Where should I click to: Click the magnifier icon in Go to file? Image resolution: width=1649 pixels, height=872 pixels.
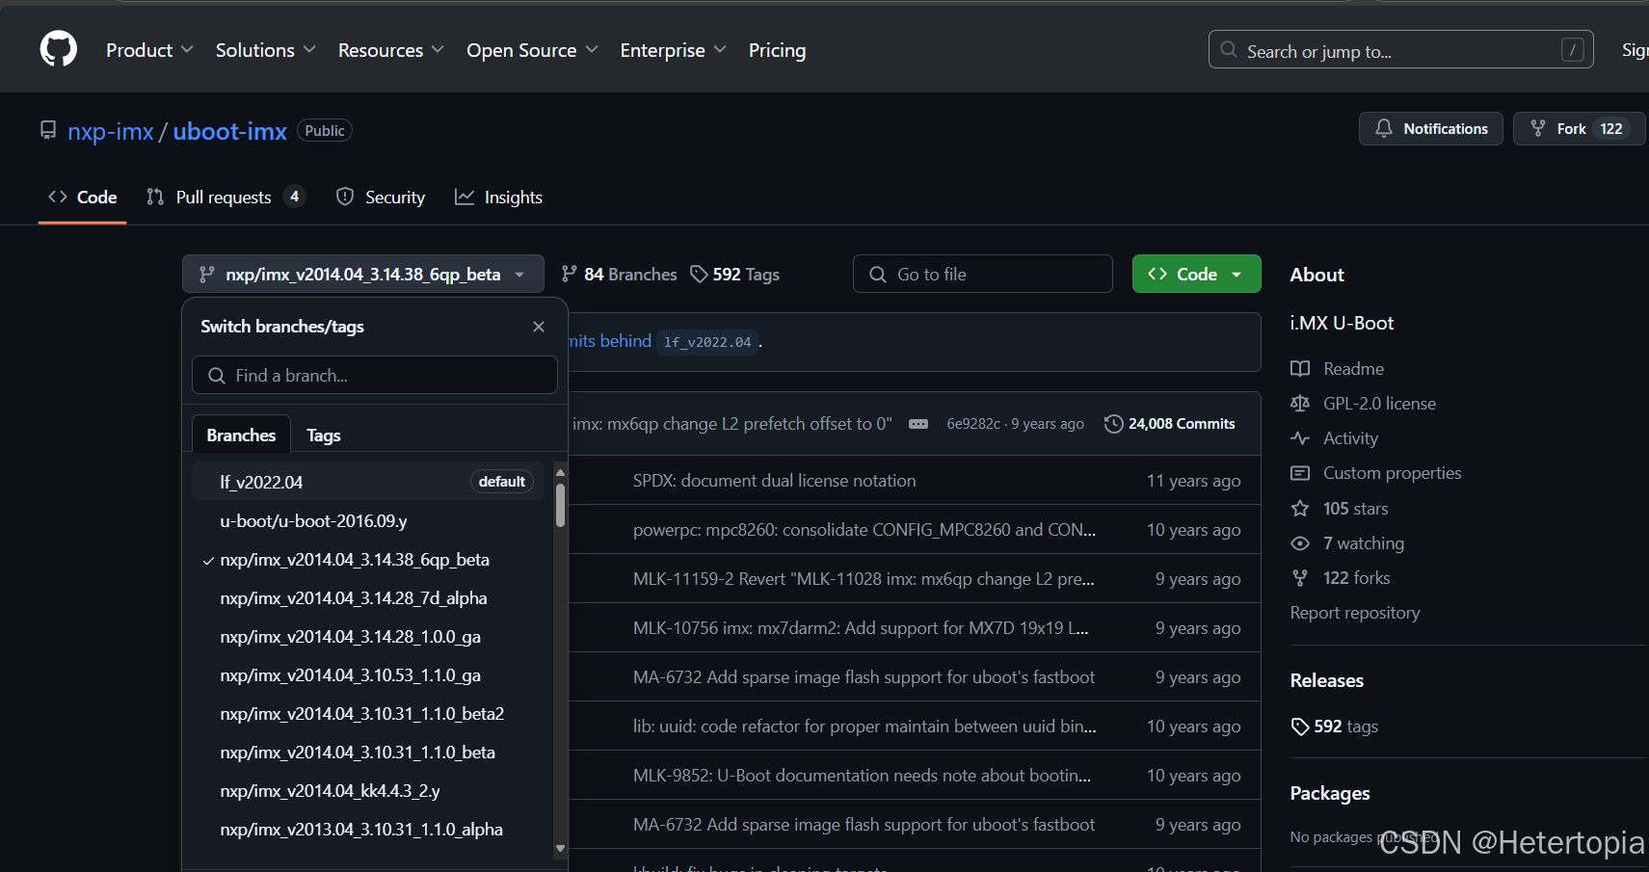(878, 275)
